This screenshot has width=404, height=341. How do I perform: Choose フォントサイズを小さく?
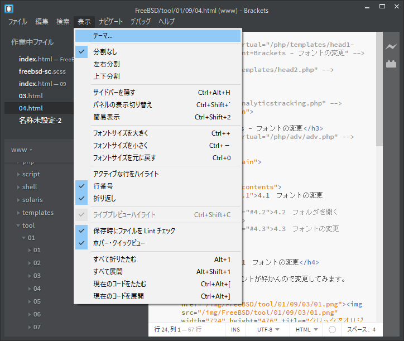[x=158, y=145]
